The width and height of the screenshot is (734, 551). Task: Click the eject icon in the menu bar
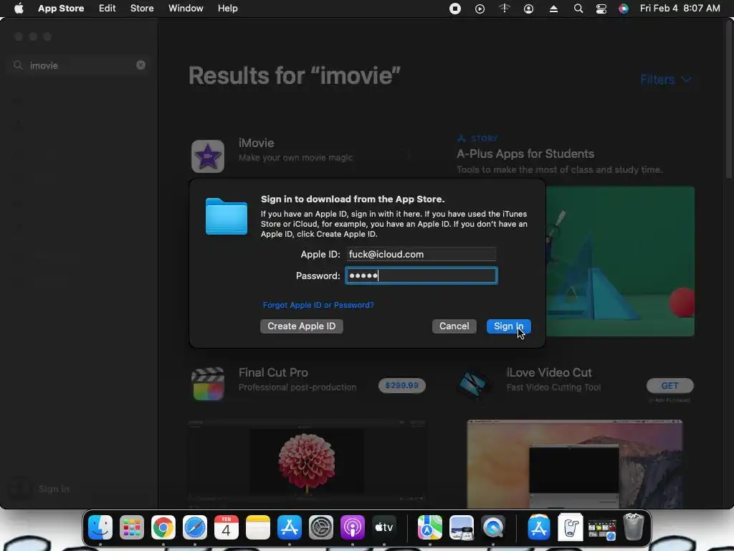tap(553, 9)
